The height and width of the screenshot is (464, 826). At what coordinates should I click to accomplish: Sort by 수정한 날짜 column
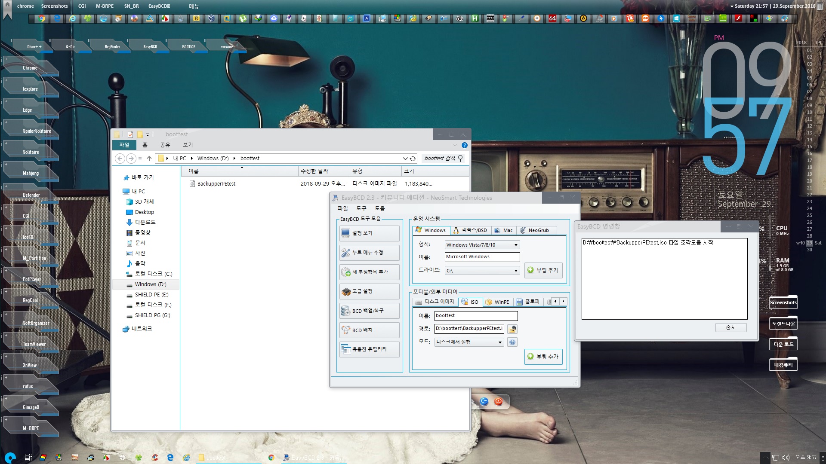point(324,171)
